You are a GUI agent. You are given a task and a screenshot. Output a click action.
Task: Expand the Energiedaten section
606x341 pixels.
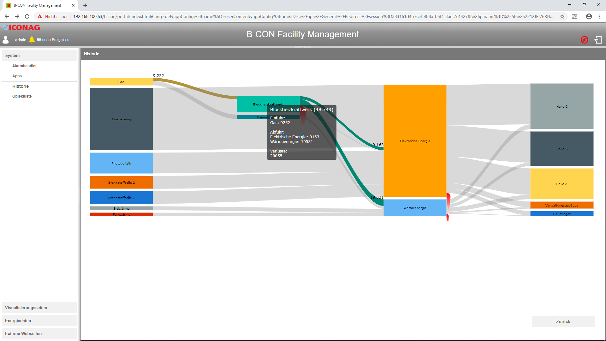(39, 320)
